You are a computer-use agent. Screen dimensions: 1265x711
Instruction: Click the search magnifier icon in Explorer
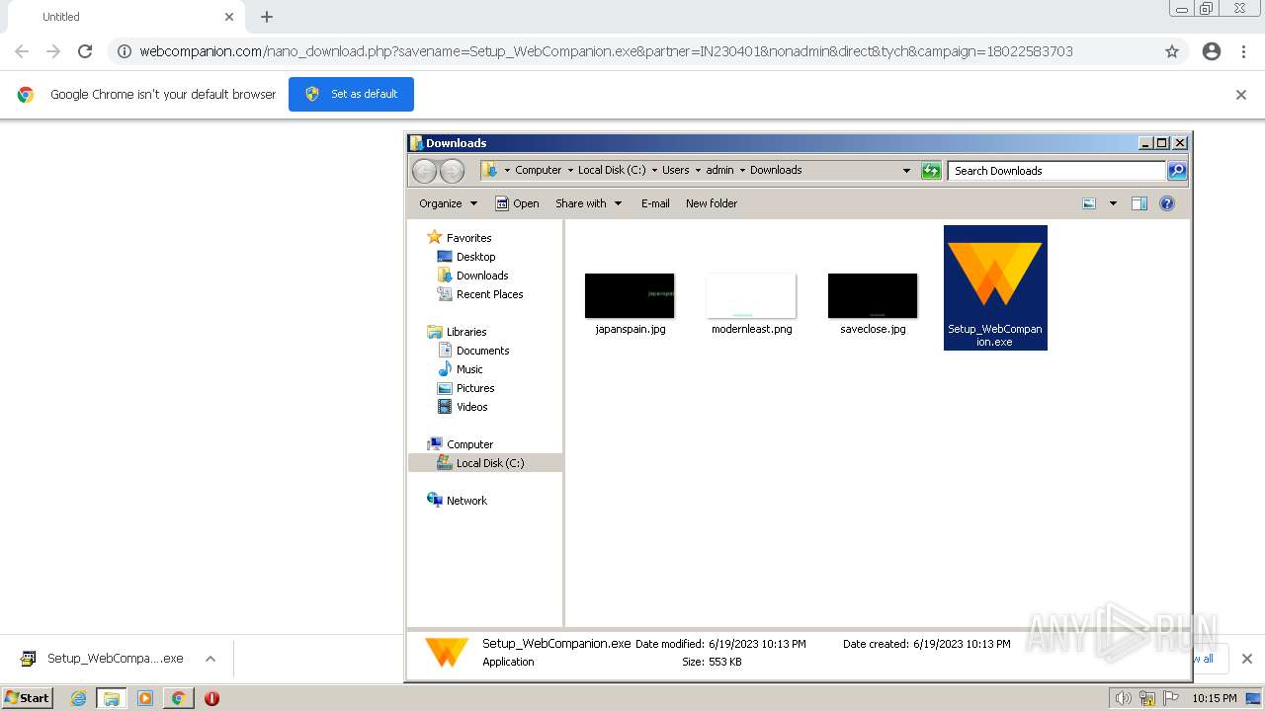(x=1177, y=171)
